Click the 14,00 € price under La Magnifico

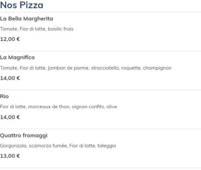point(10,78)
